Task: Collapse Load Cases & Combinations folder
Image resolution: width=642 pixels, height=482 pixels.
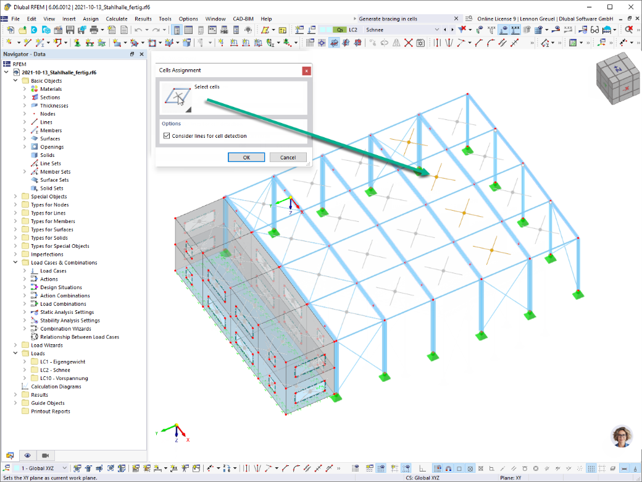Action: point(15,262)
